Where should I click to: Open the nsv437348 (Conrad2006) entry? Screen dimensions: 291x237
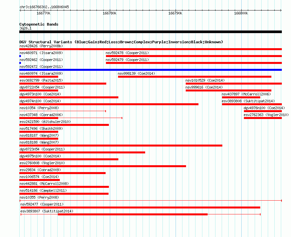pos(41,115)
